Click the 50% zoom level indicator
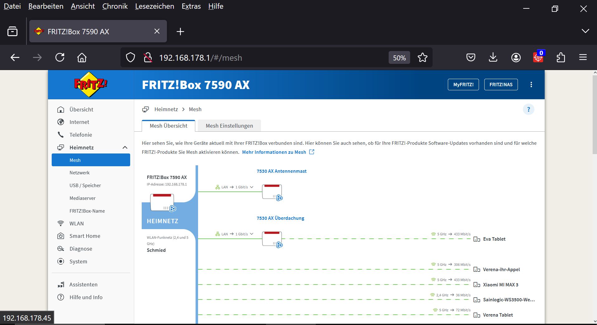This screenshot has width=597, height=325. 399,58
